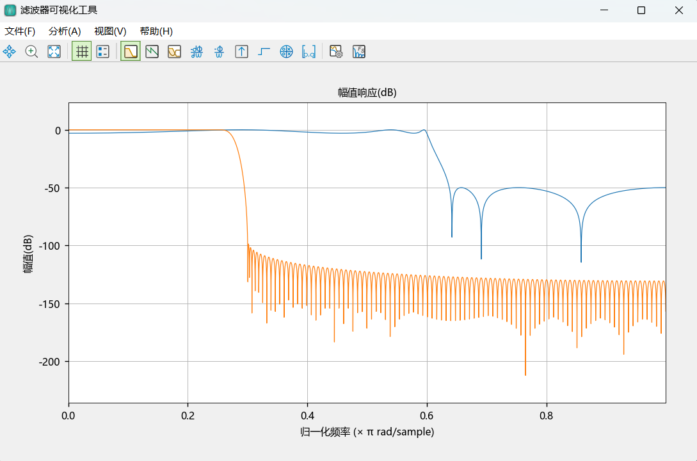Show the filter coefficients view
Screen dimensions: 697x461
click(308, 52)
